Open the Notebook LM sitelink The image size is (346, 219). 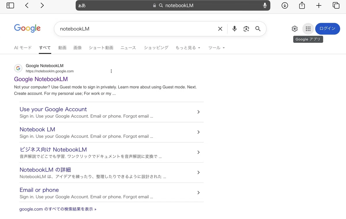coord(37,129)
